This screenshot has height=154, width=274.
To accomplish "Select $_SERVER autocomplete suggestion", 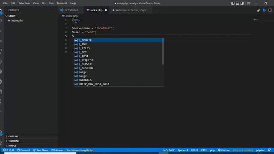I will [118, 64].
